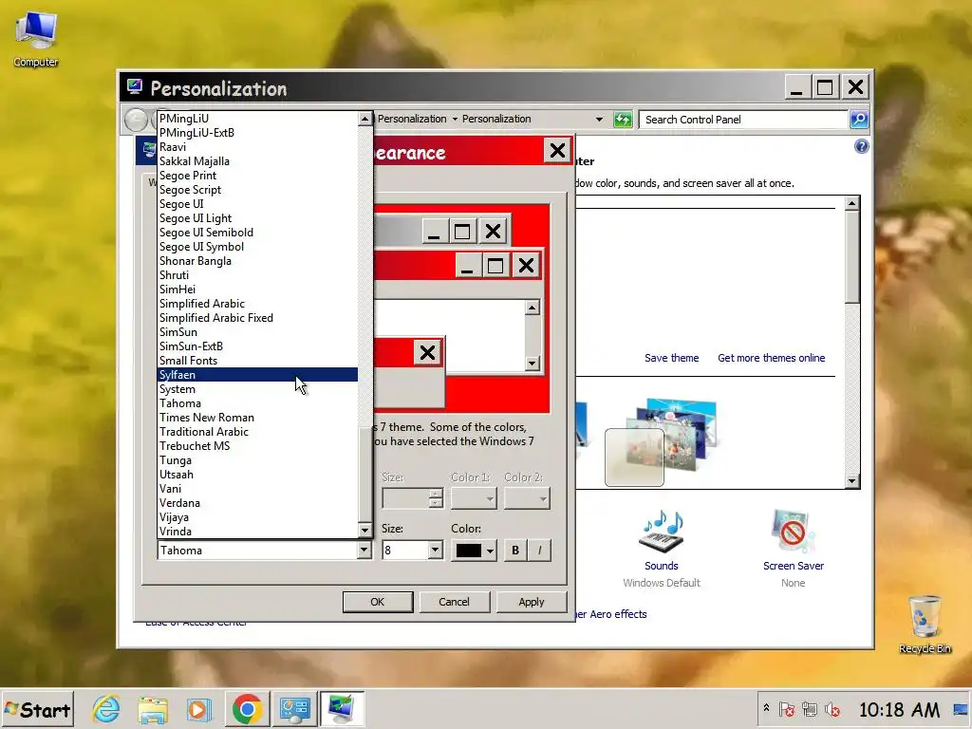Open Internet Explorer from the taskbar
Viewport: 972px width, 729px height.
(106, 709)
